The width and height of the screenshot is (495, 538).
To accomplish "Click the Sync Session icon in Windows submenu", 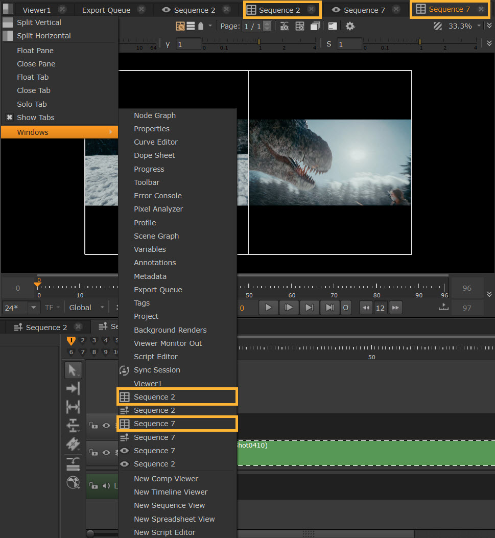I will coord(124,370).
